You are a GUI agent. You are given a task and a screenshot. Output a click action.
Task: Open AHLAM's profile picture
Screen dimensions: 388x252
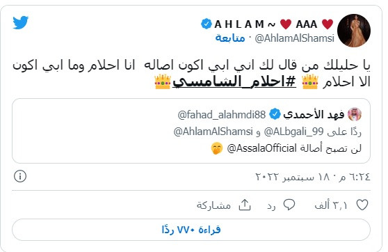click(x=354, y=31)
